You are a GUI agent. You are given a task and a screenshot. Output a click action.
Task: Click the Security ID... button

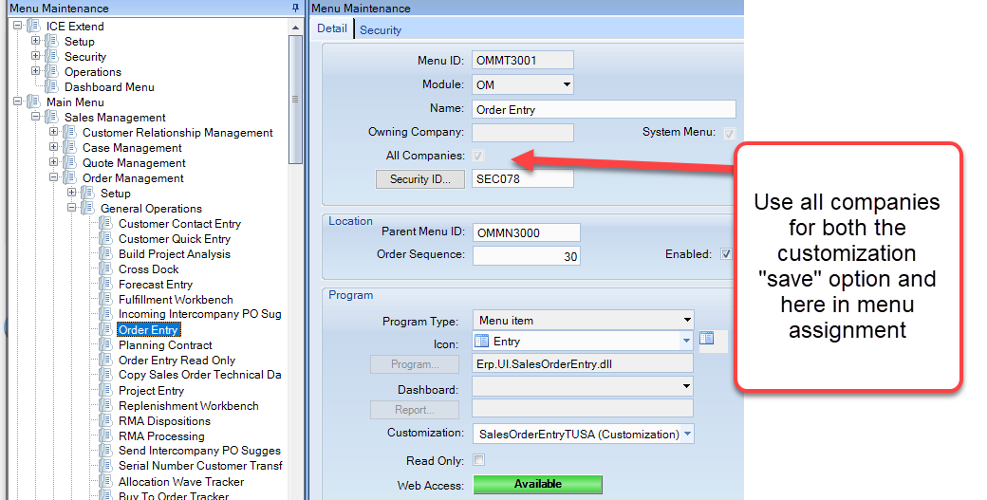419,179
